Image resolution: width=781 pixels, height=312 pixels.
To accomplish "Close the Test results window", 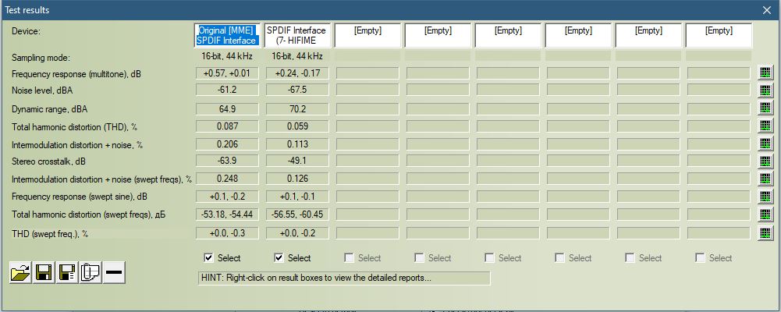I will point(767,9).
